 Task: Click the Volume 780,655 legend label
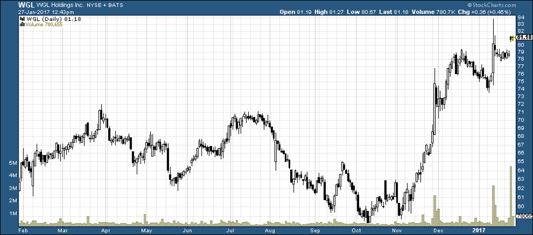[x=44, y=25]
